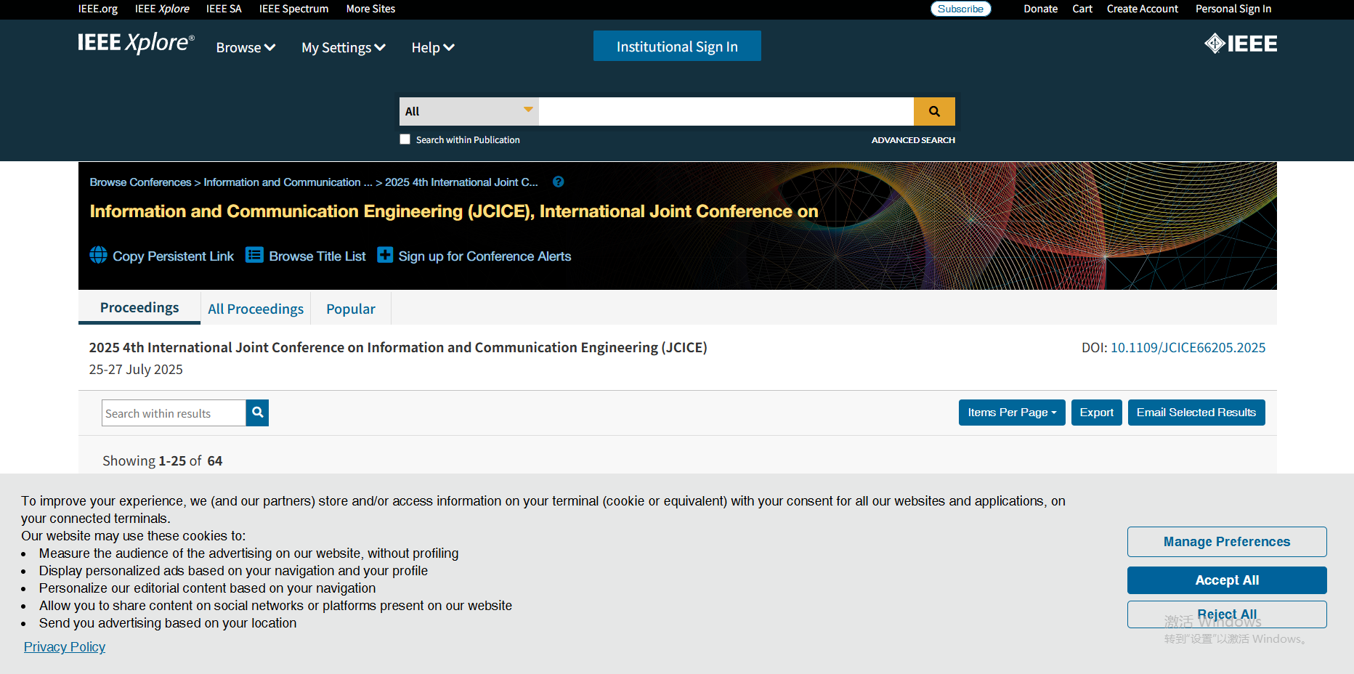
Task: Open the Items Per Page dropdown
Action: pos(1011,413)
